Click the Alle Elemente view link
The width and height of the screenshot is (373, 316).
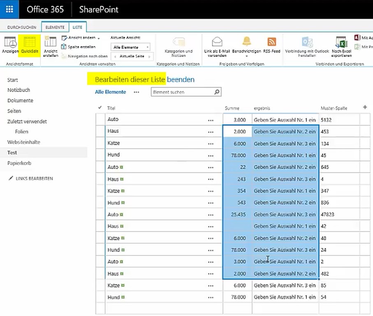pyautogui.click(x=110, y=92)
